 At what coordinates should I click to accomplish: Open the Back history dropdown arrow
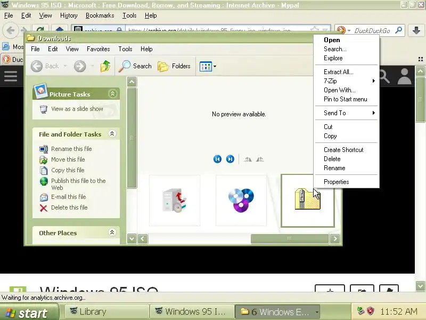(65, 66)
